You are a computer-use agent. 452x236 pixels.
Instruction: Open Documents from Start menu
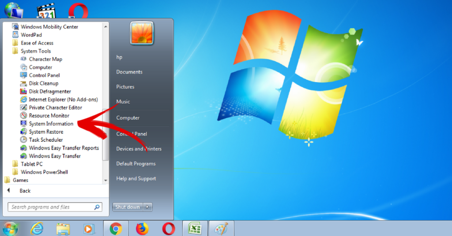pyautogui.click(x=129, y=72)
